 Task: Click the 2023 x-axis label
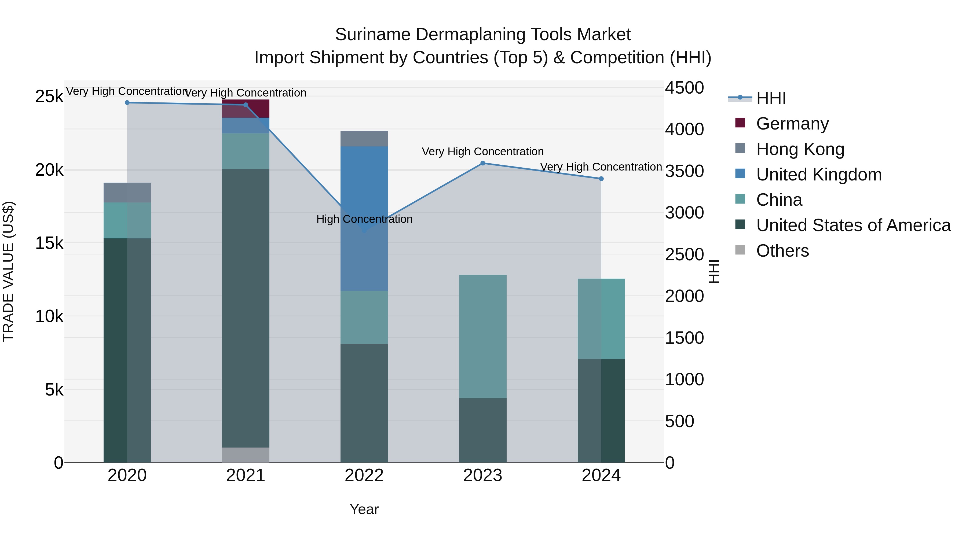(x=483, y=475)
